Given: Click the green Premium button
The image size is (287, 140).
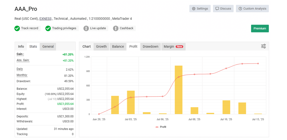Looking at the screenshot, I should click(x=260, y=28).
